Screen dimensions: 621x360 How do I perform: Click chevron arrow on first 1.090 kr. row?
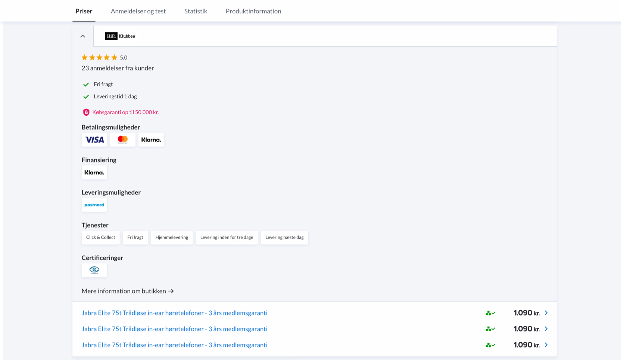[546, 313]
